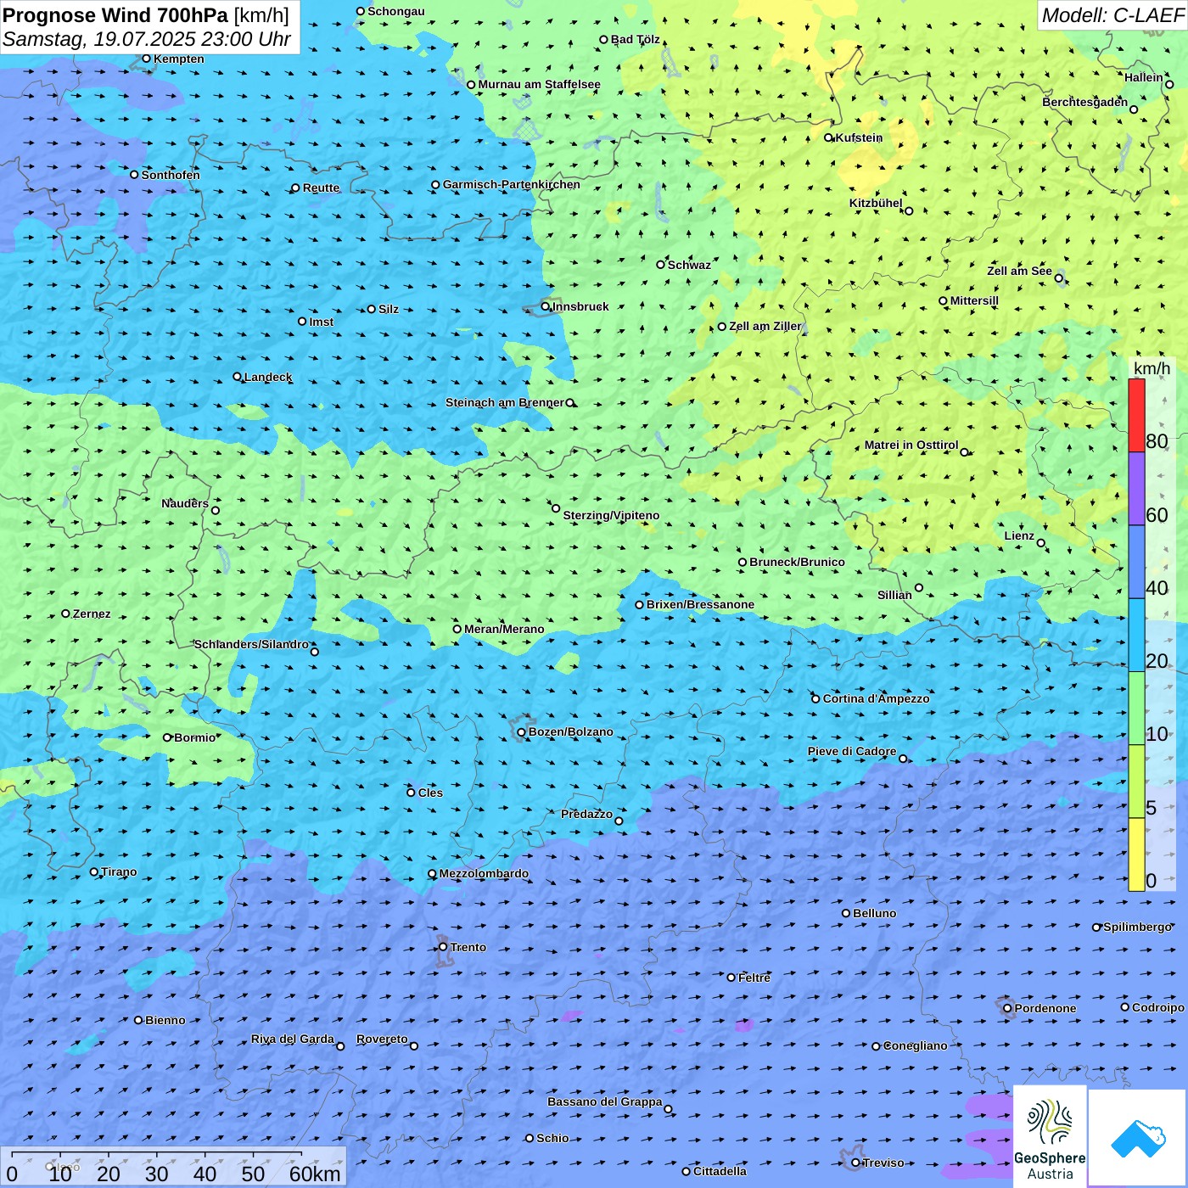1188x1188 pixels.
Task: Click the Imst label
Action: 321,322
